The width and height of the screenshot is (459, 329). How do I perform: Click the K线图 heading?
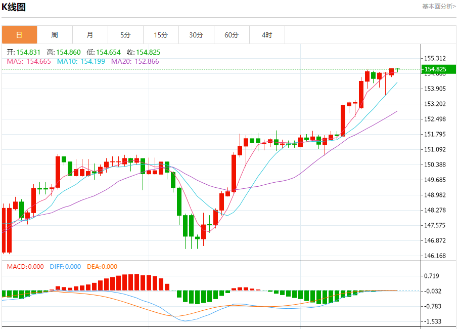tap(14, 7)
